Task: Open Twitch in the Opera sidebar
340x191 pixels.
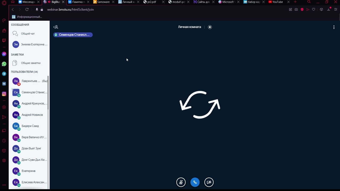Action: 4,41
